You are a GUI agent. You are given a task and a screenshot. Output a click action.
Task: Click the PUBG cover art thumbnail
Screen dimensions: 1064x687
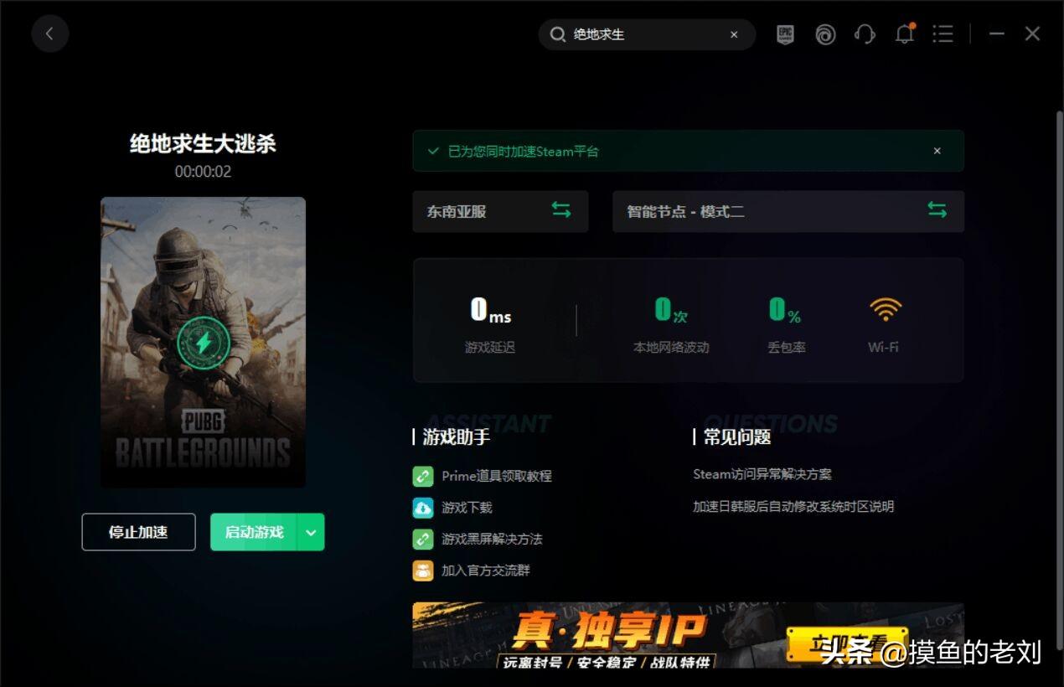click(x=204, y=342)
